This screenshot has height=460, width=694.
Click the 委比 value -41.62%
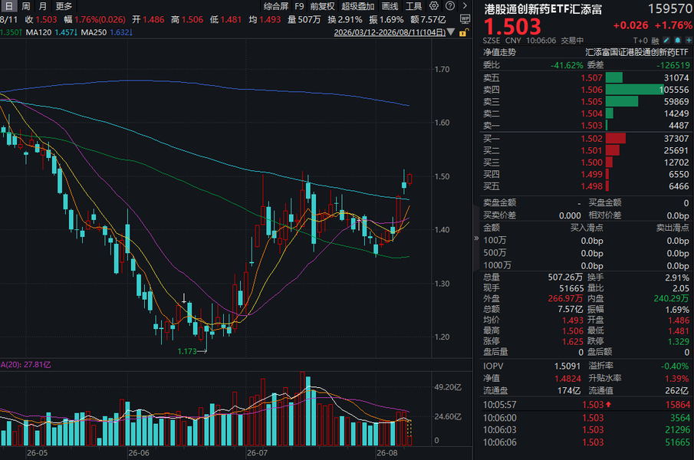pos(567,65)
